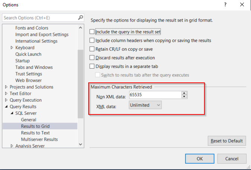Click tree scrollbar down arrow
251x170 pixels.
pyautogui.click(x=80, y=144)
